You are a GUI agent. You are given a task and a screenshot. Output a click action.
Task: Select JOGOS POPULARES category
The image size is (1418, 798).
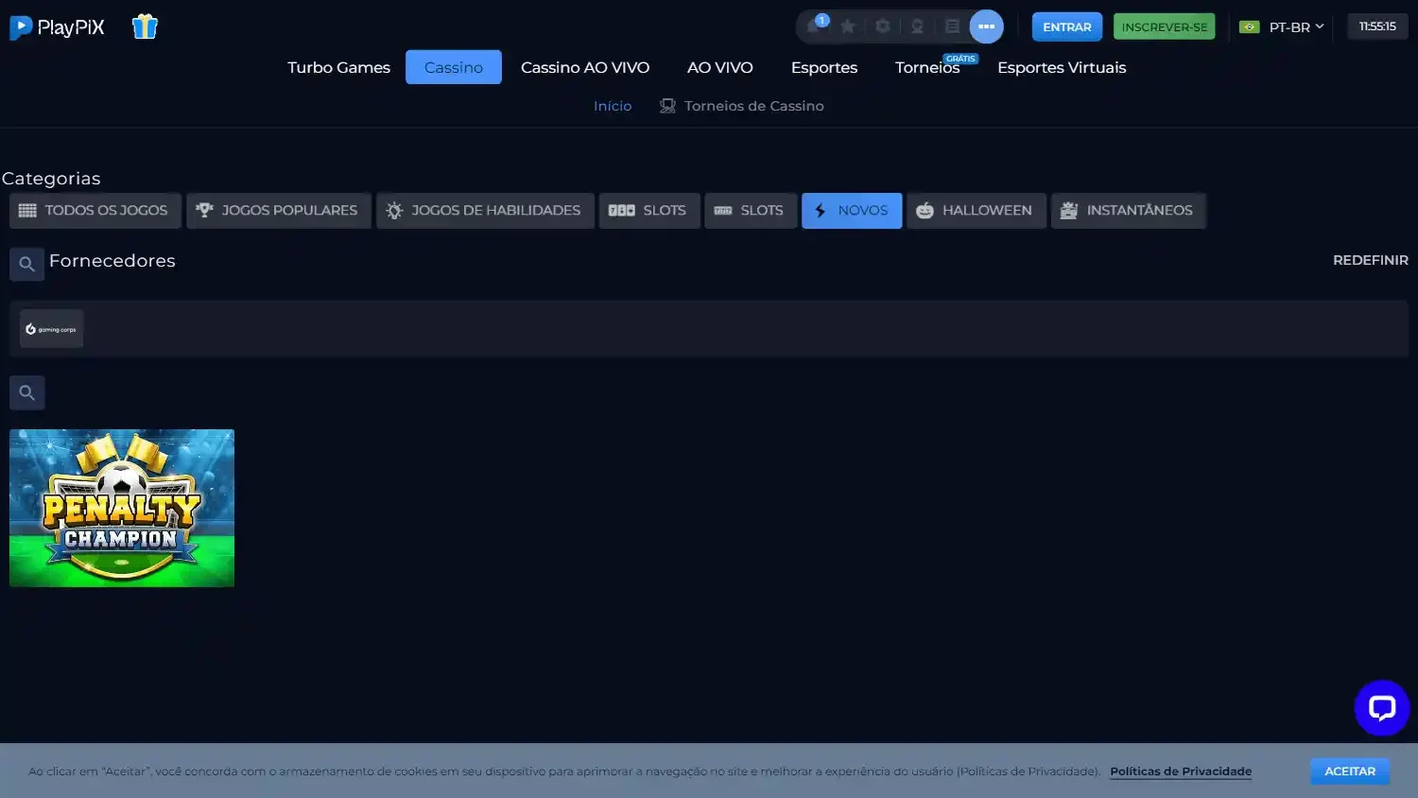click(x=278, y=210)
